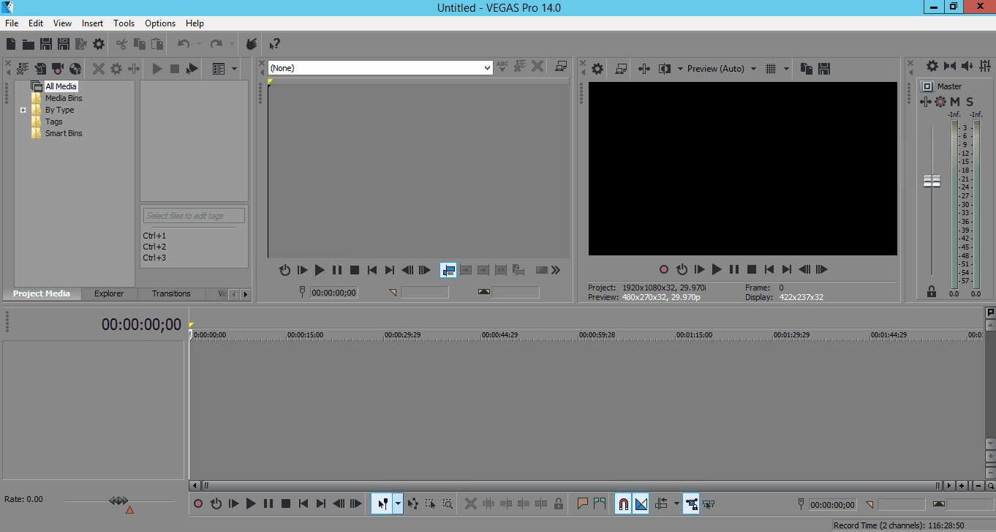Activate the What's This help cursor
Screen dimensions: 996x532
click(275, 44)
